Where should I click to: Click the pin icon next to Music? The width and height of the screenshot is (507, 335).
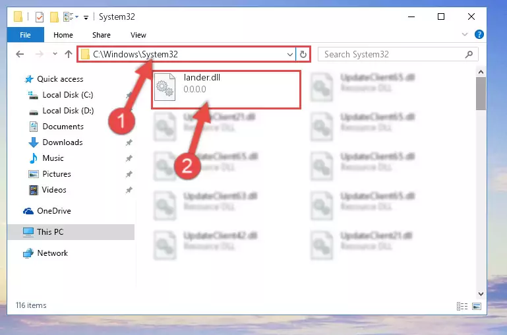[129, 158]
